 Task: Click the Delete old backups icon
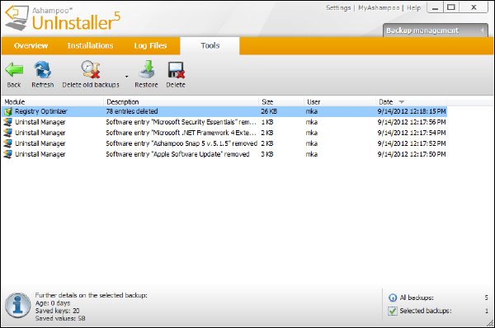click(91, 69)
